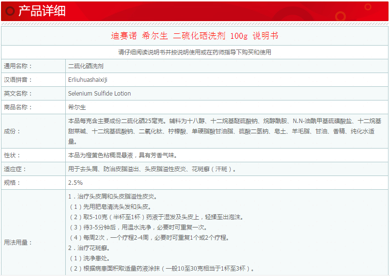The image size is (390, 276).
Task: Click the 规格 label cell
Action: tap(33, 183)
